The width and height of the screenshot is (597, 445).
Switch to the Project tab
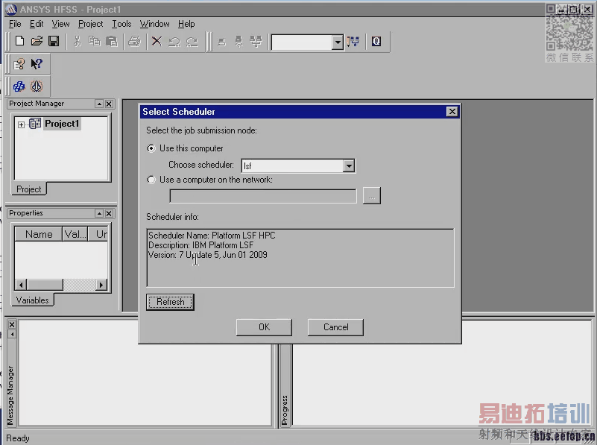[29, 189]
